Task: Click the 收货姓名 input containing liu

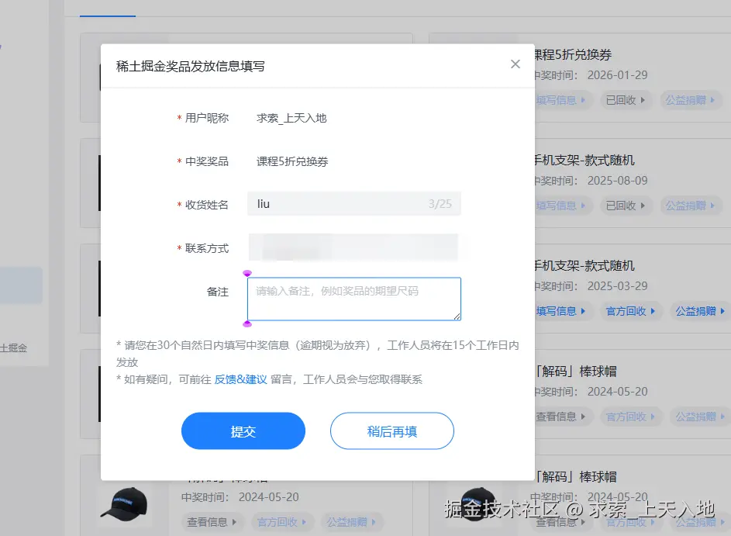Action: [x=353, y=204]
